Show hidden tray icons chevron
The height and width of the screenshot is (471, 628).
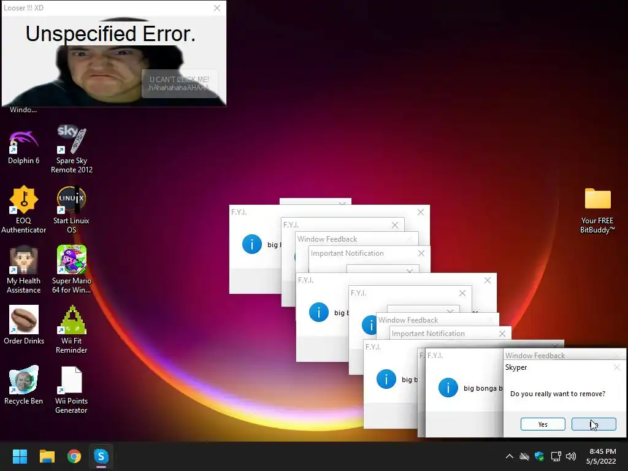pyautogui.click(x=510, y=456)
